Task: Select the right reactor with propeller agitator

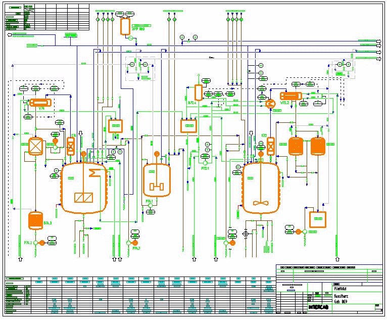Action: click(261, 188)
